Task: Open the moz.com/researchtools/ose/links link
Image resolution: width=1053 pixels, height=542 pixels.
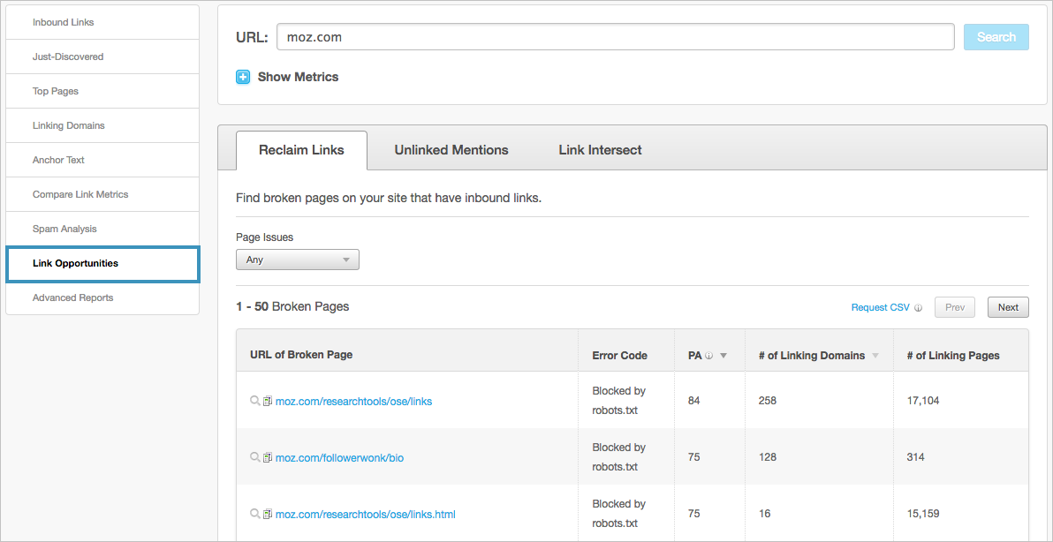Action: click(354, 401)
